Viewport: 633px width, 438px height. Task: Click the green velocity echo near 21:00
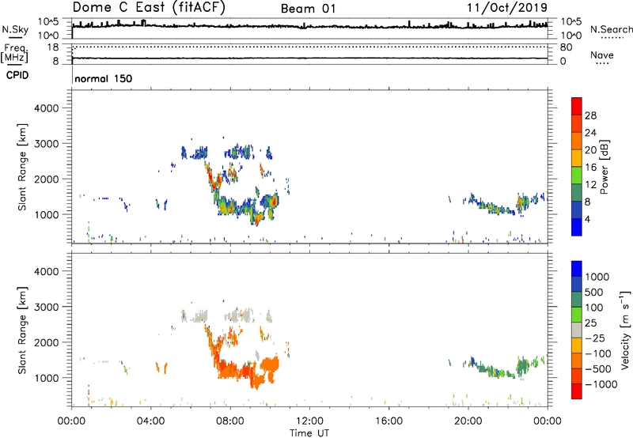[x=491, y=369]
